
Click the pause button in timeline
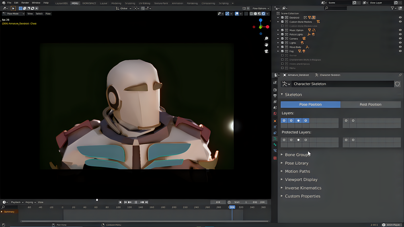136,202
